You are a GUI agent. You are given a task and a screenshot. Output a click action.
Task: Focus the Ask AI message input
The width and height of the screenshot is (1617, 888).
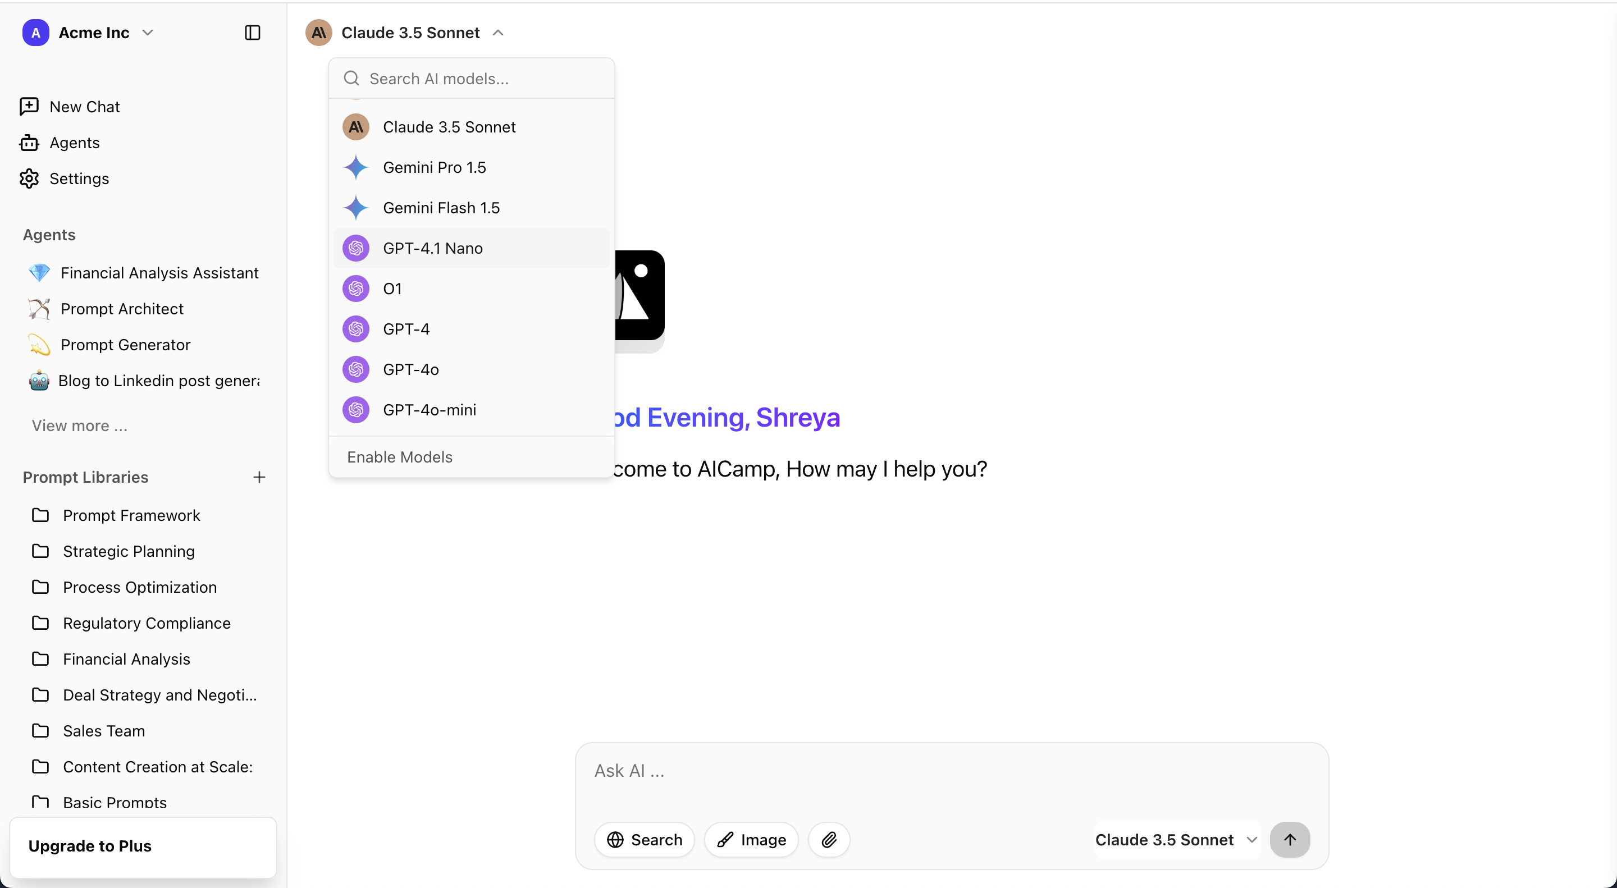click(x=951, y=770)
